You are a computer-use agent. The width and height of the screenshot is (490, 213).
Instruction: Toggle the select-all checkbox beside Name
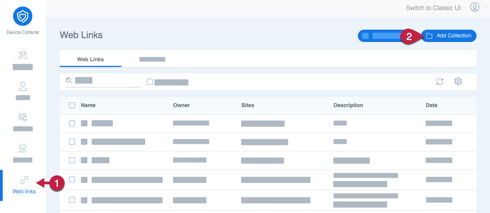(72, 105)
